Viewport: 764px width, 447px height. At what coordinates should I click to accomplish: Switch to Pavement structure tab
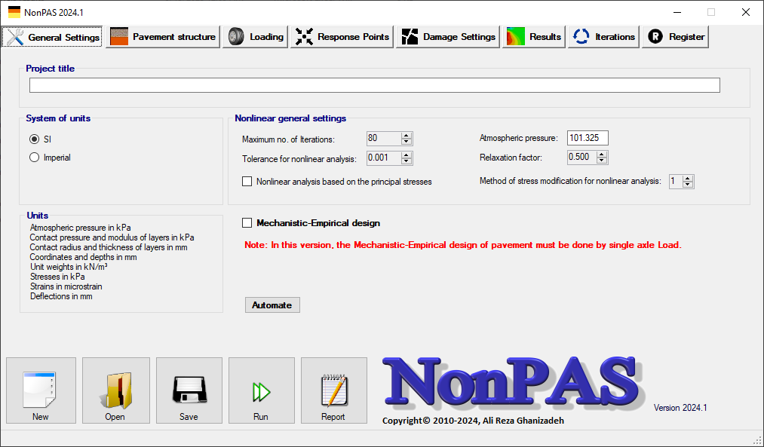[x=163, y=37]
